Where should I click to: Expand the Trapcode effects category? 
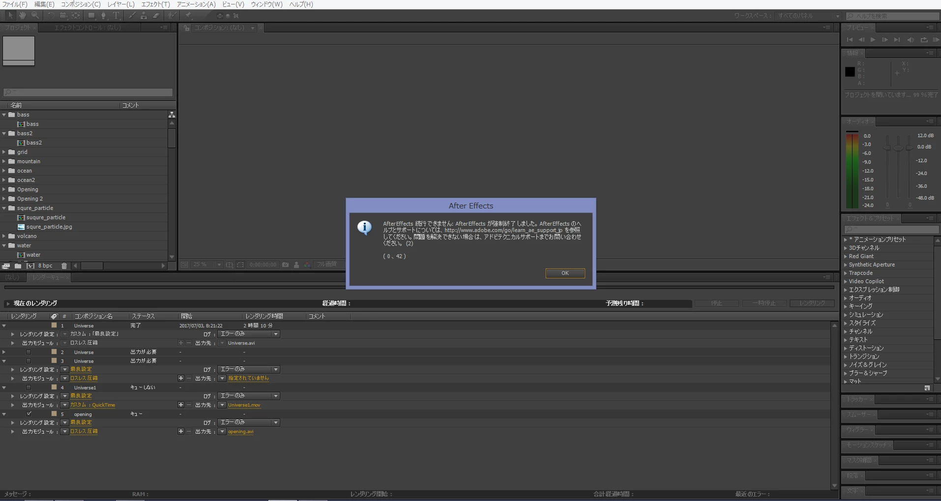tap(846, 273)
